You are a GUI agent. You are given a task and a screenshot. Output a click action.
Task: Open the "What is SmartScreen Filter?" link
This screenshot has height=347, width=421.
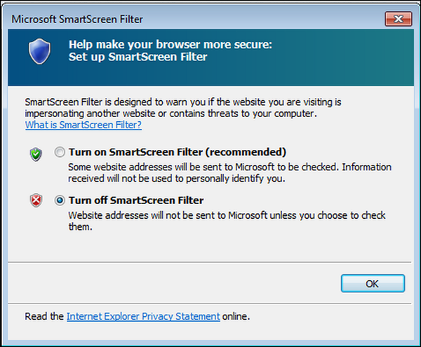pyautogui.click(x=83, y=125)
